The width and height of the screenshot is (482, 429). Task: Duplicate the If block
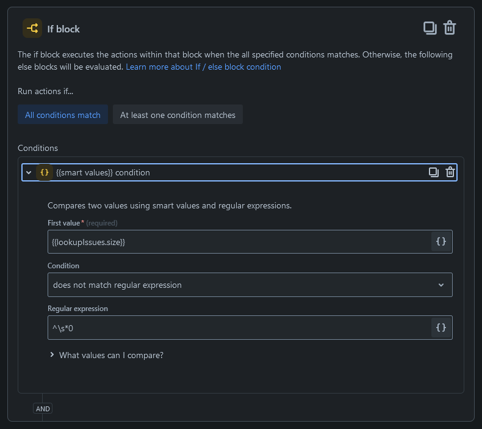pyautogui.click(x=430, y=28)
